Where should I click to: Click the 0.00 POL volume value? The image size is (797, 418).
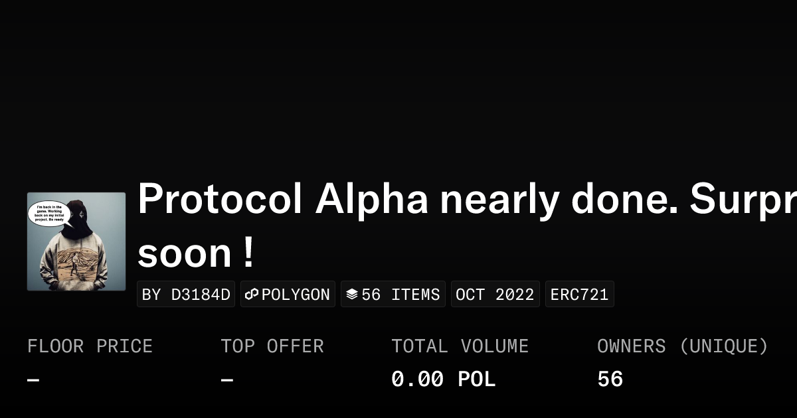(443, 380)
